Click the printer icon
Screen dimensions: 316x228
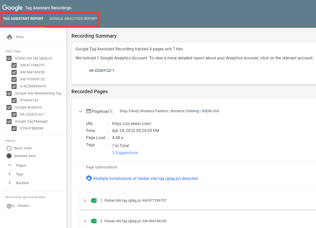[x=10, y=37]
